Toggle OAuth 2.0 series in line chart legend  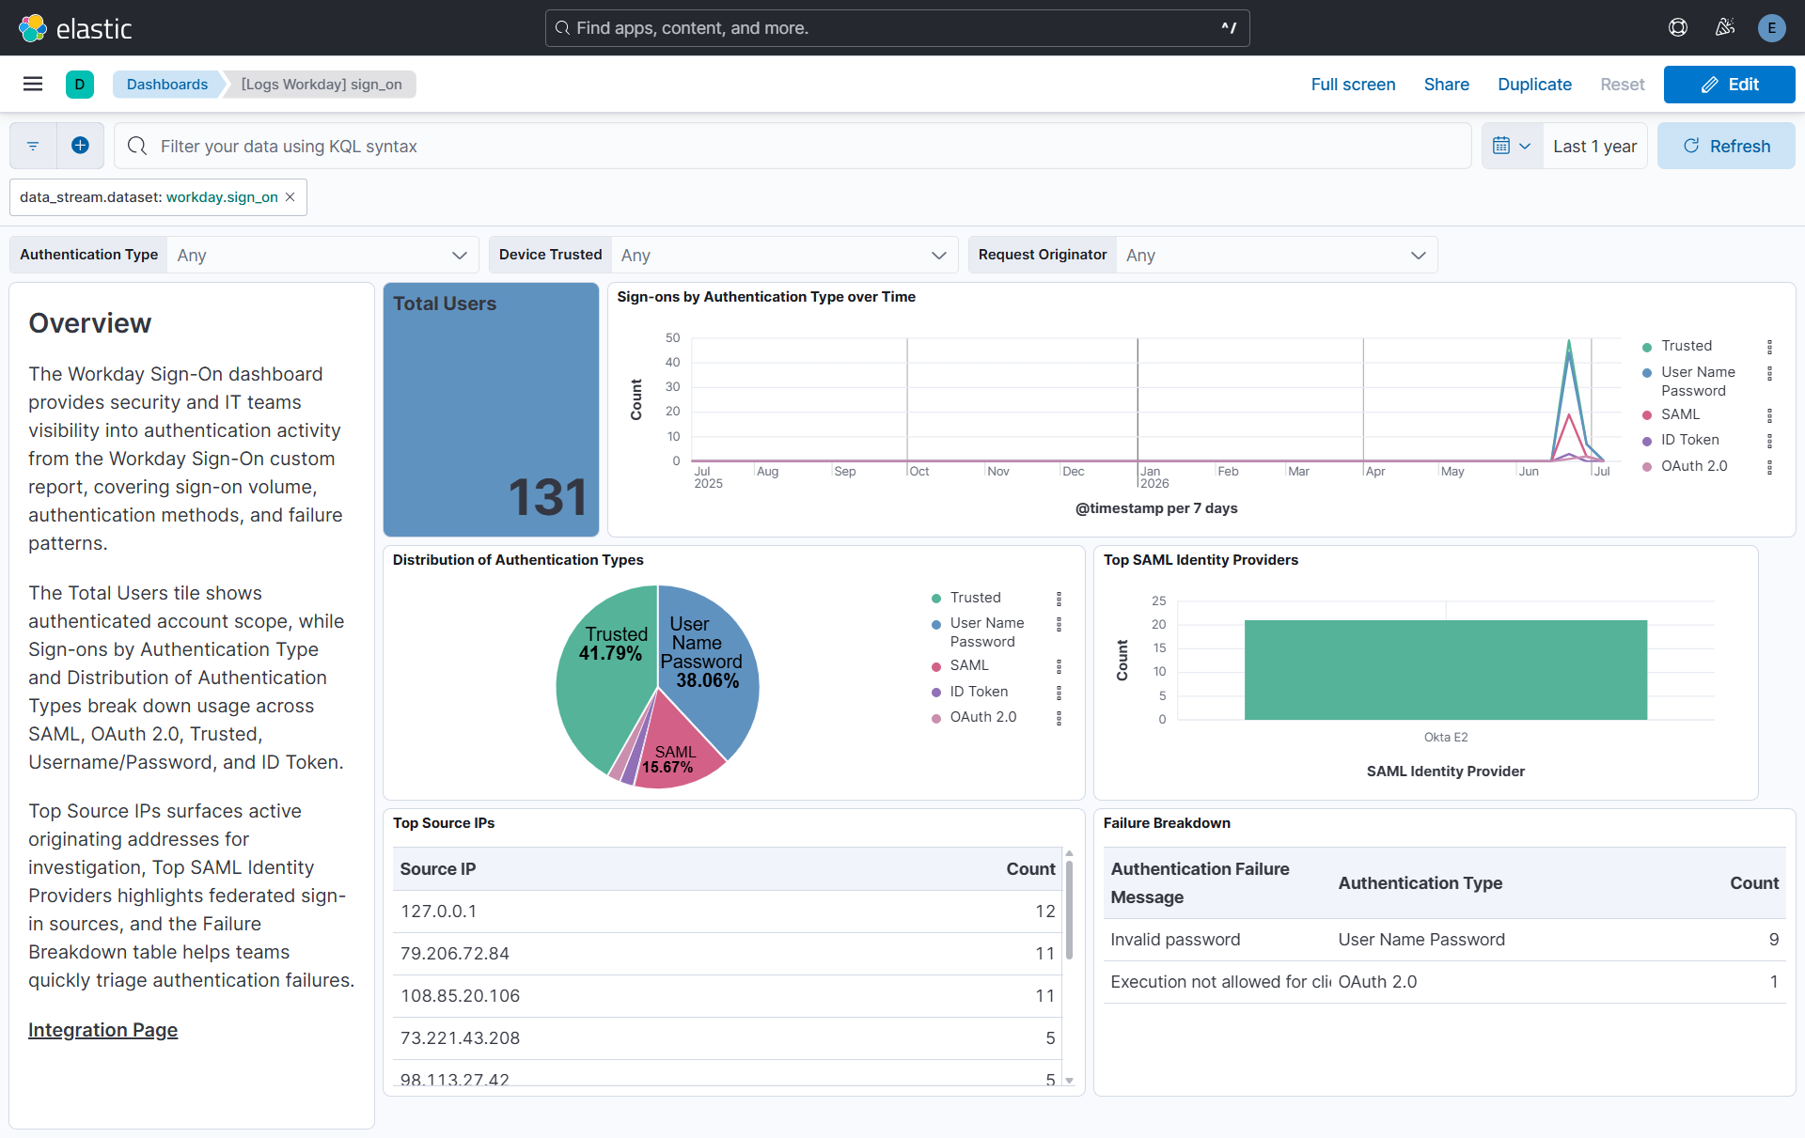click(x=1694, y=466)
